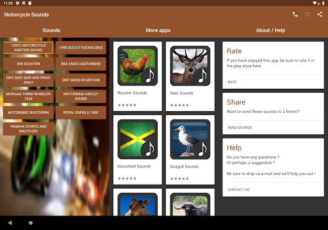The height and width of the screenshot is (230, 328).
Task: Play Motorbike Harley Sound
Action: click(81, 96)
